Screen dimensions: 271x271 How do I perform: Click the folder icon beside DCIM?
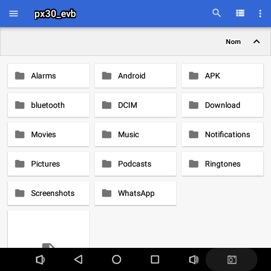coord(107,105)
